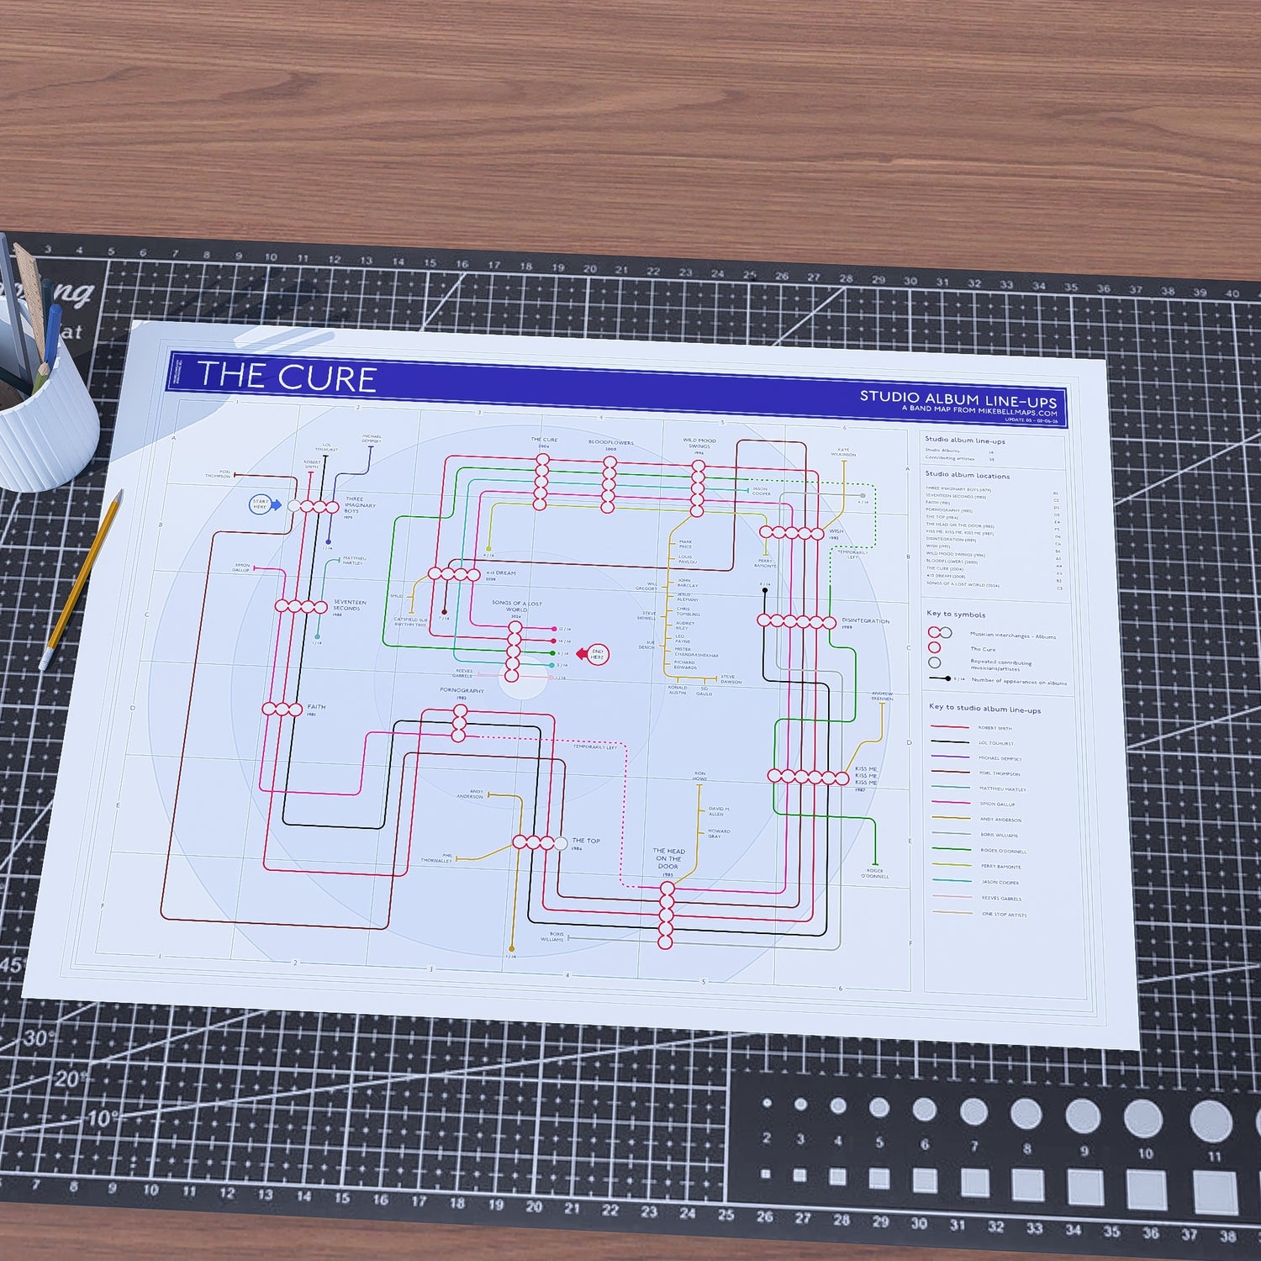Click the Studio Album Line-Ups header text
The image size is (1261, 1261).
point(958,398)
